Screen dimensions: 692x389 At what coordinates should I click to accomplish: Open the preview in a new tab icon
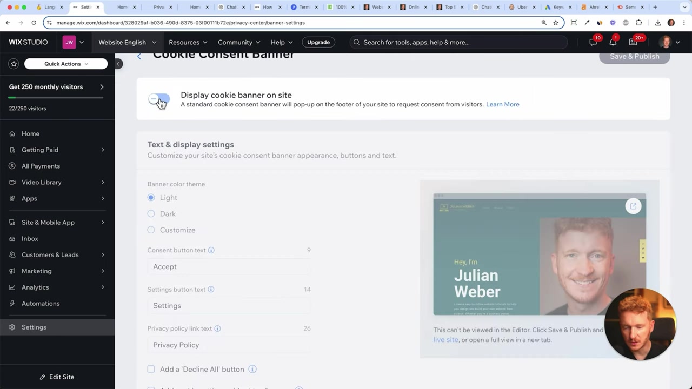tap(633, 206)
